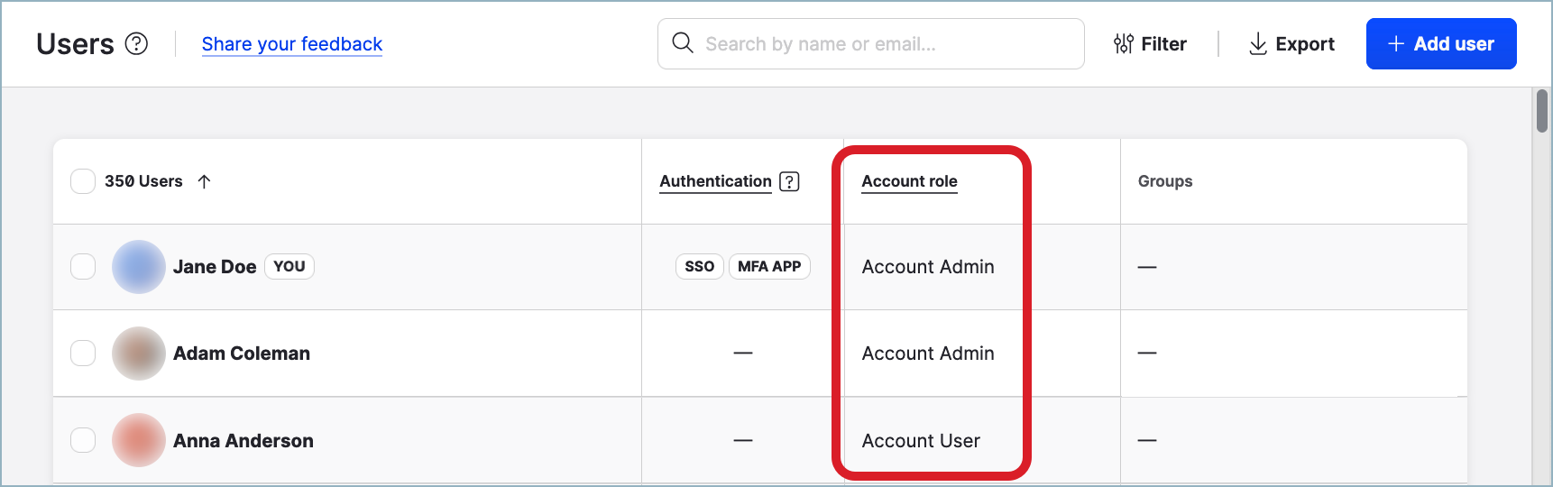The image size is (1553, 487).
Task: Toggle the select all users checkbox
Action: 83,181
